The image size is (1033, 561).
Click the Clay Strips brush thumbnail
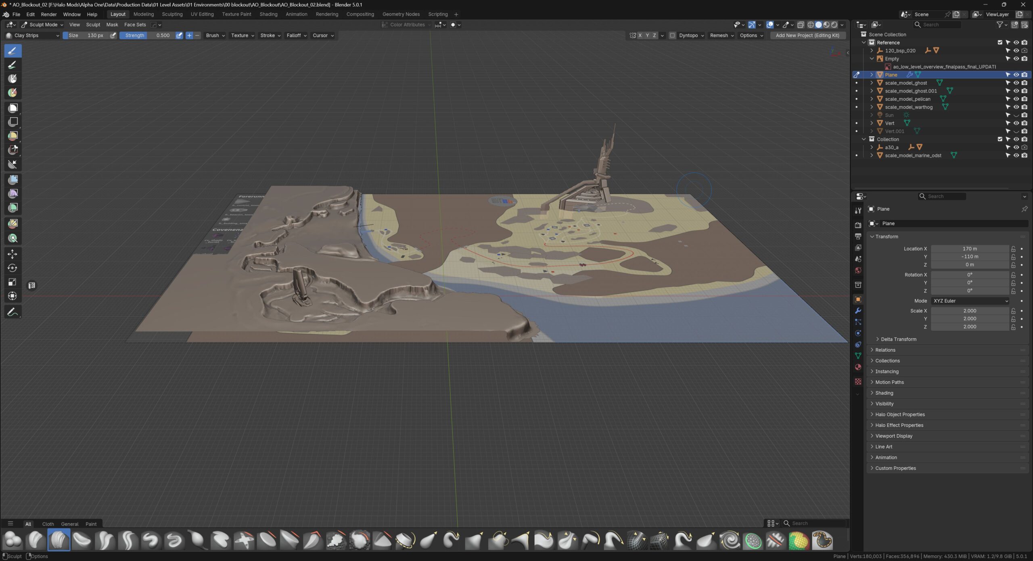(59, 540)
